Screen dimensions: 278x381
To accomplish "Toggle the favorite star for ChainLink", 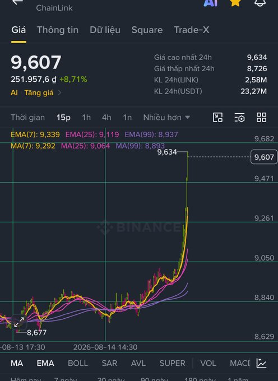I will (x=235, y=2).
